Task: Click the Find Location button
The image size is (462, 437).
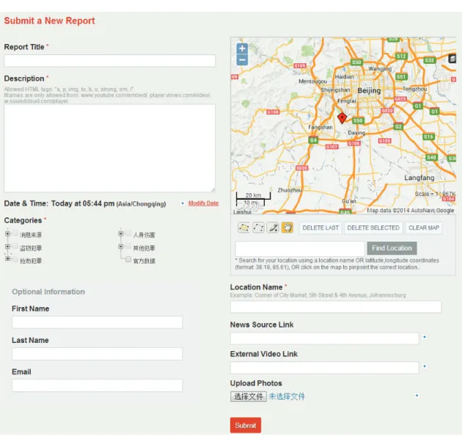Action: (x=392, y=248)
